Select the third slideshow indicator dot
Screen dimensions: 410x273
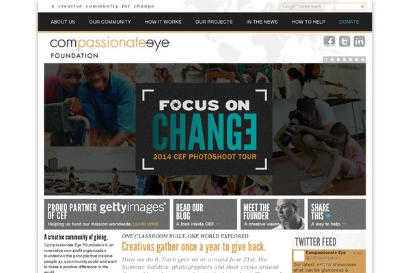(x=338, y=59)
